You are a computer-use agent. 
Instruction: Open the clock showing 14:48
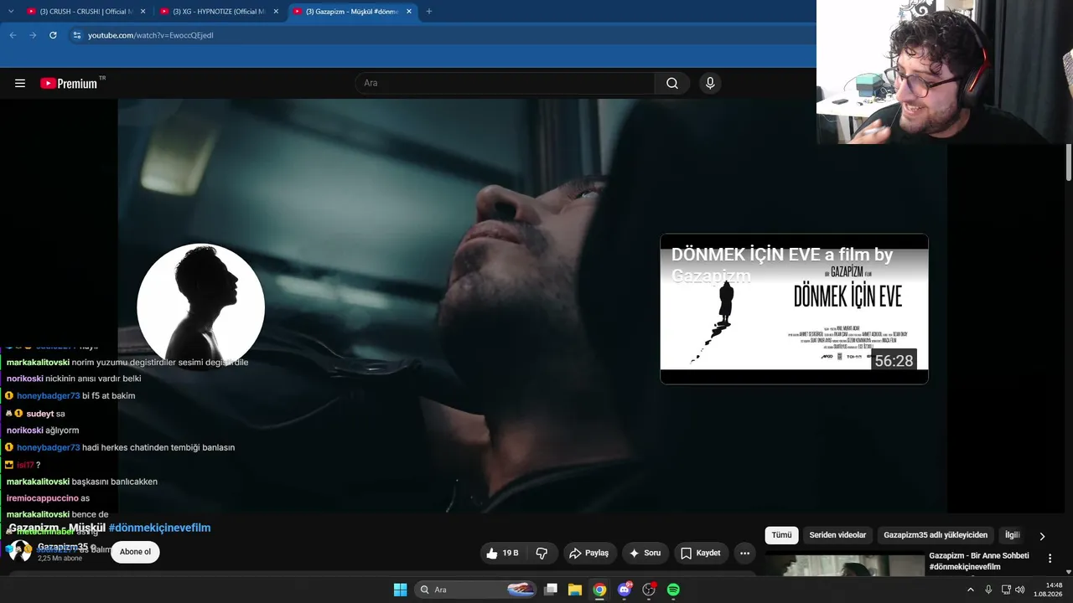tap(1048, 590)
